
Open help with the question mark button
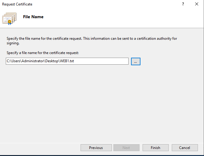183,4
